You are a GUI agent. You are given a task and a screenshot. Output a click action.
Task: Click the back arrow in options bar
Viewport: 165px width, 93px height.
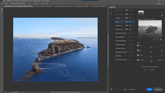pos(2,3)
